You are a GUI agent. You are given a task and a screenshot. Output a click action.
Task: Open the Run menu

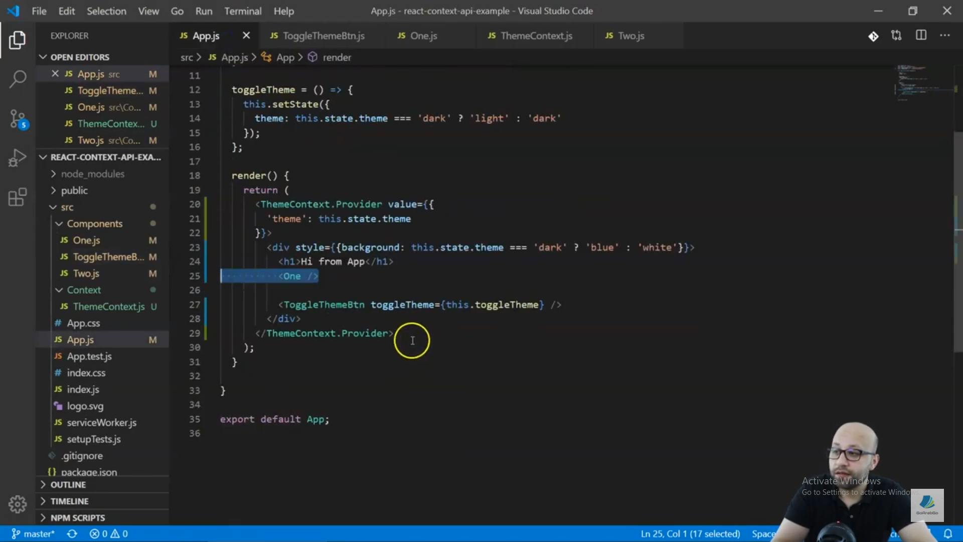pos(204,11)
